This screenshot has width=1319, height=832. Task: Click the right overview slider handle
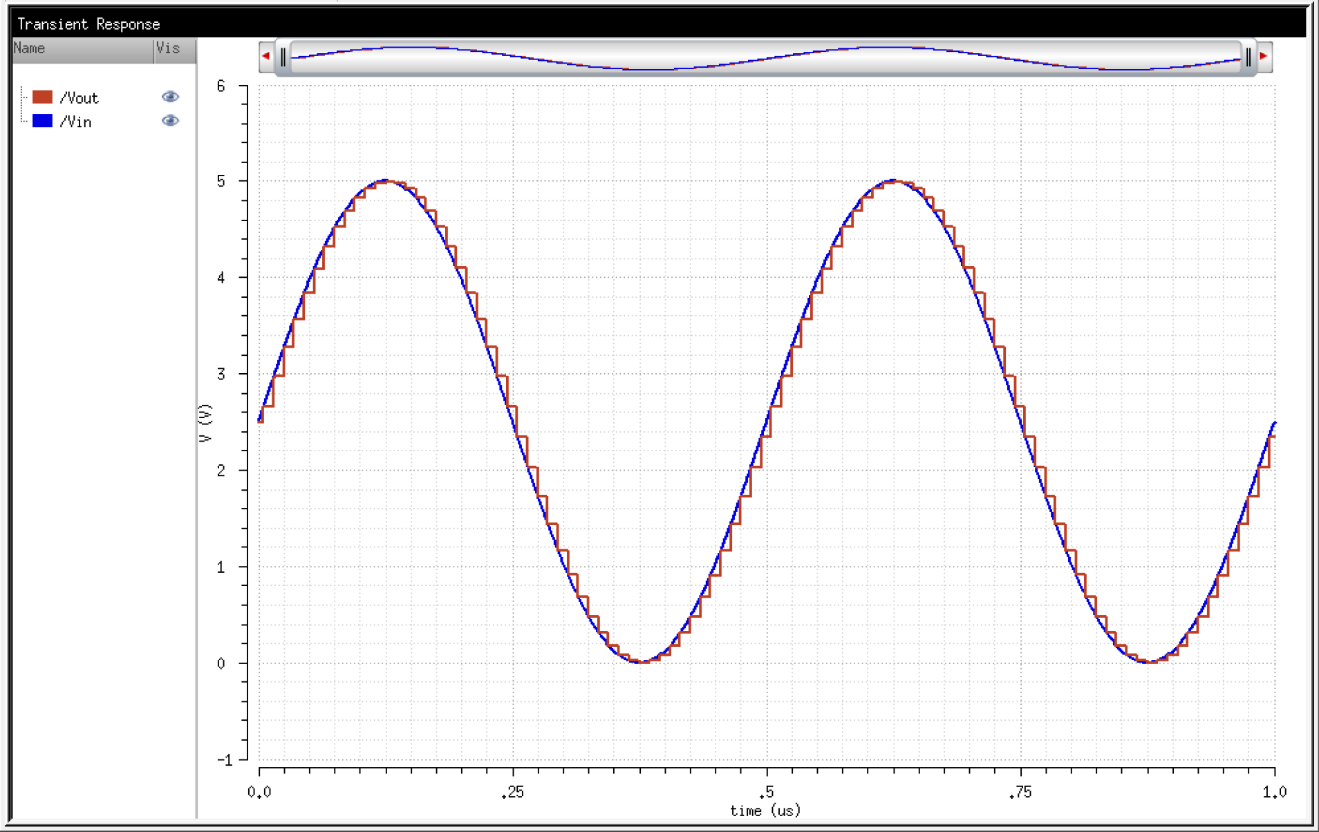pyautogui.click(x=1248, y=56)
